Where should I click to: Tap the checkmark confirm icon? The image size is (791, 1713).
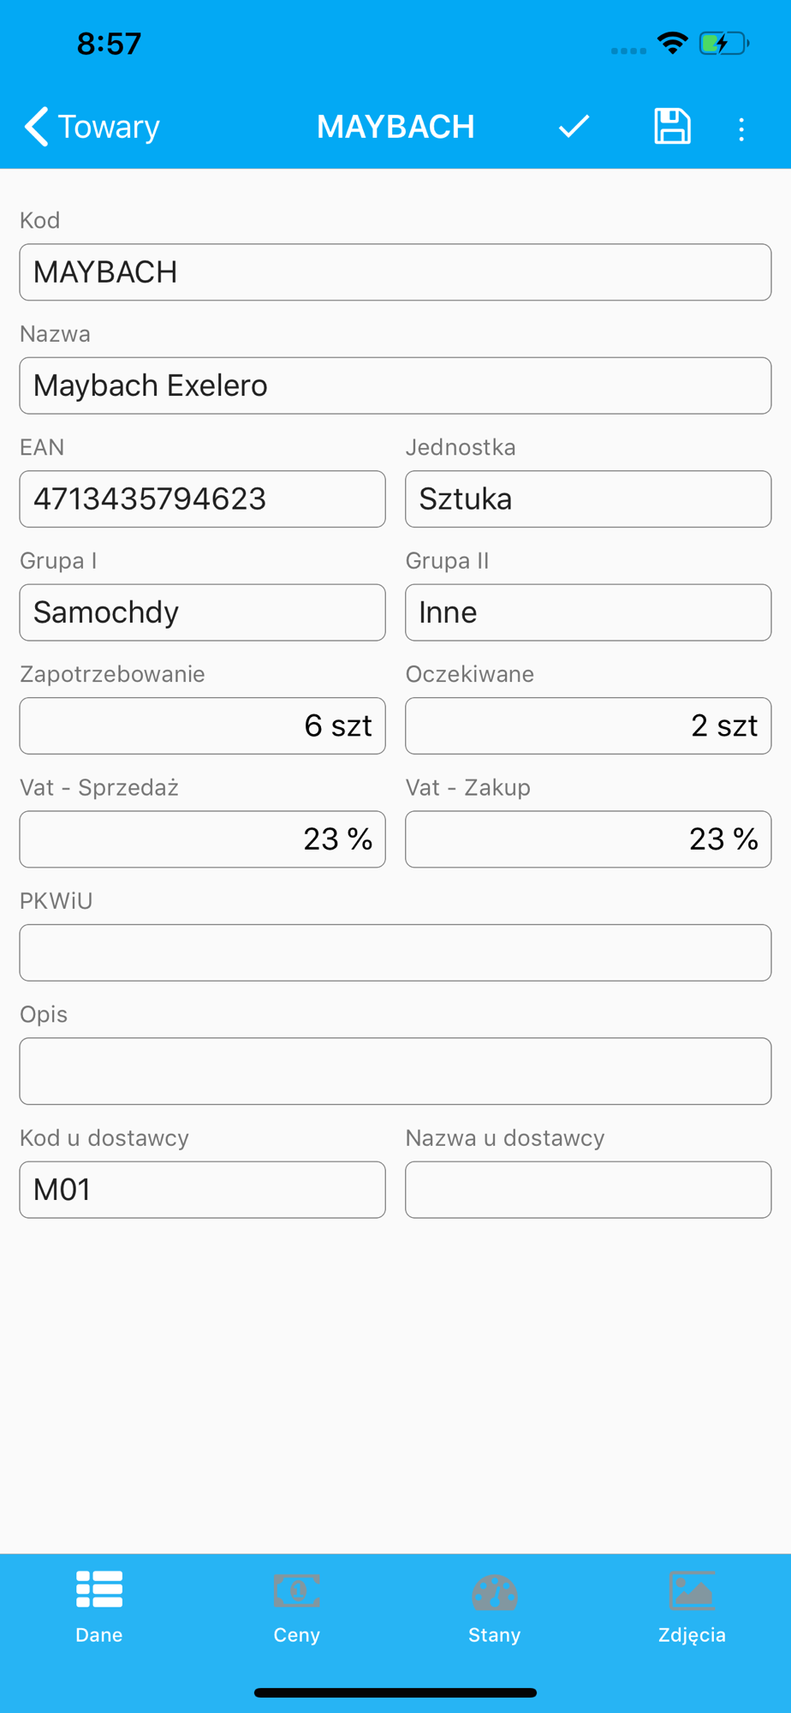pos(574,127)
